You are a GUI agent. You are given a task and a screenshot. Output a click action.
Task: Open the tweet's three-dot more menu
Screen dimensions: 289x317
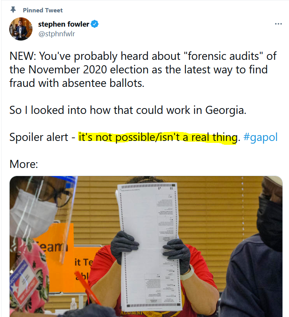coord(278,24)
